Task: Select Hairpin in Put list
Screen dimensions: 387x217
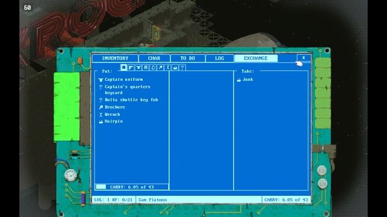Action: pyautogui.click(x=114, y=121)
